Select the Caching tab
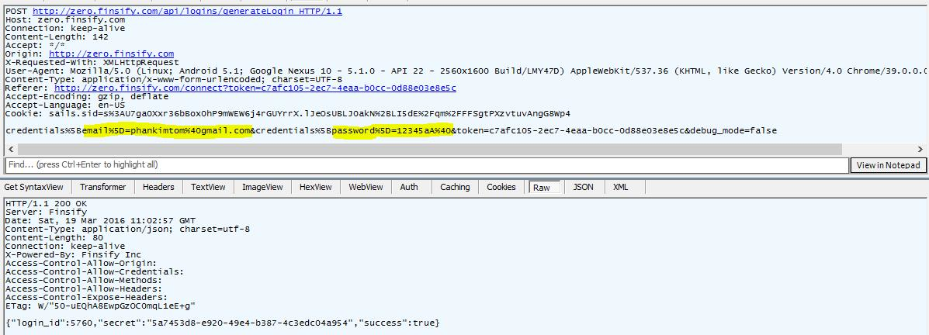 455,187
